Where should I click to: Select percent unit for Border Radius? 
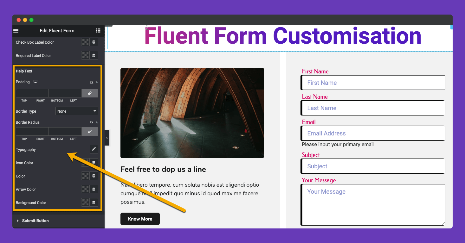97,122
